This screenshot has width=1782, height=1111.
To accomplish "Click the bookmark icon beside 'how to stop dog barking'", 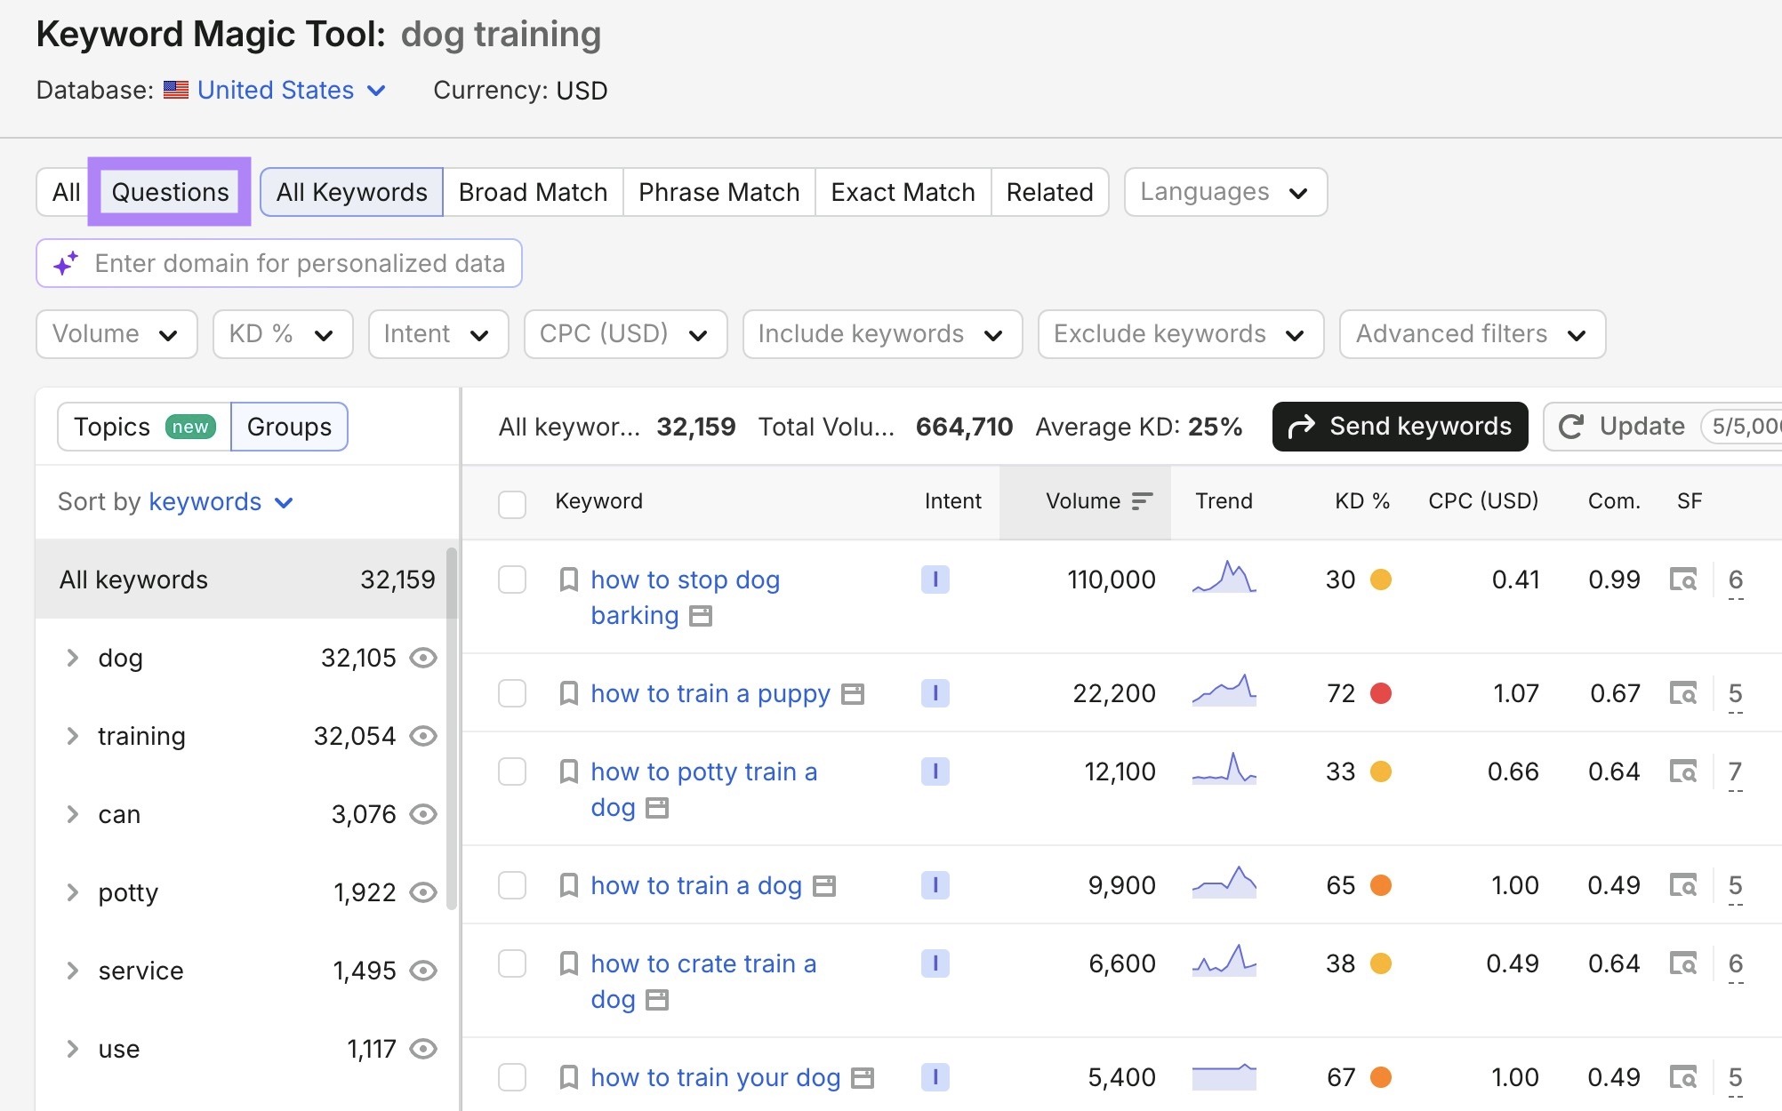I will click(568, 580).
